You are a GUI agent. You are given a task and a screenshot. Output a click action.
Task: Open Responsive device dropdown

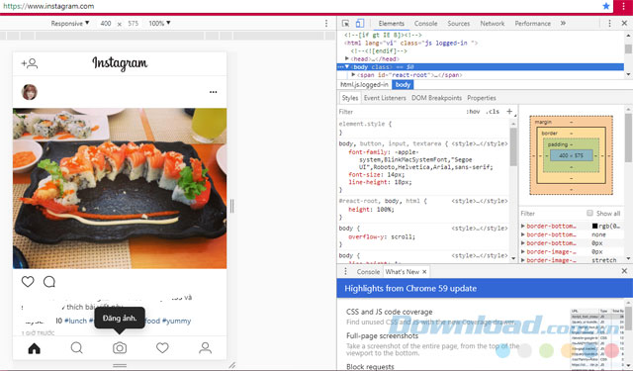pos(70,24)
